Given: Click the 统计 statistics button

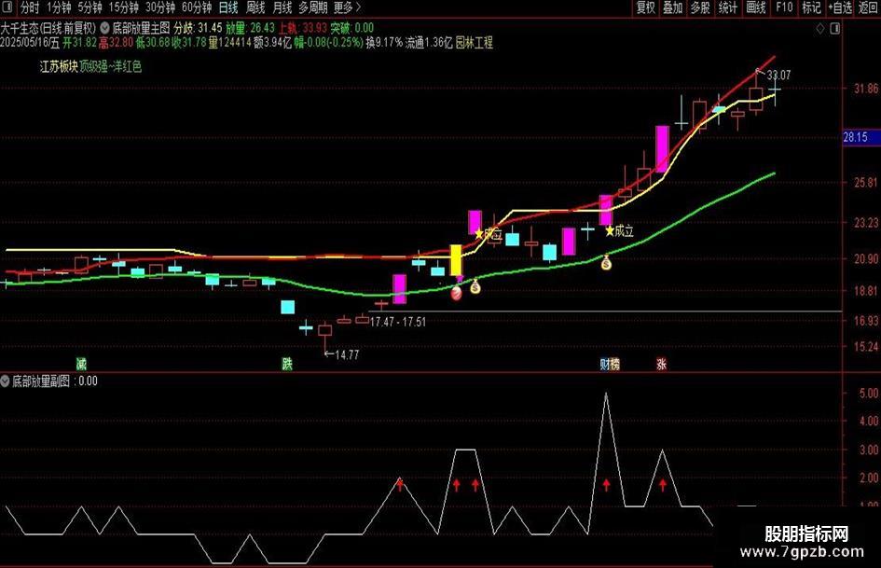Looking at the screenshot, I should [x=727, y=7].
